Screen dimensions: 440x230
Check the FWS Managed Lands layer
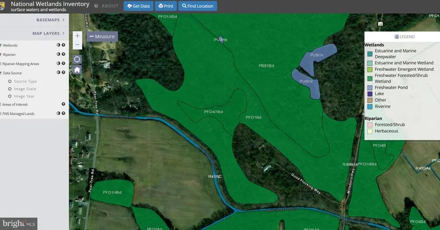pos(1,113)
